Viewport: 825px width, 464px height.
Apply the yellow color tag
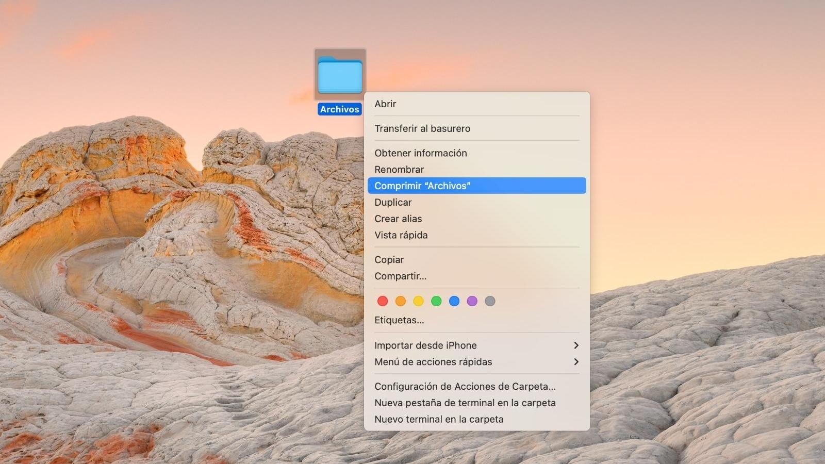(x=418, y=301)
